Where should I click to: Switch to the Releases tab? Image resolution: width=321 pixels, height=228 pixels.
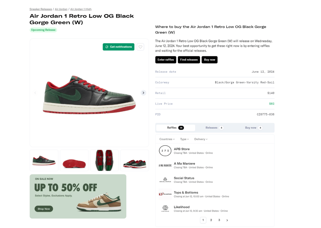click(214, 128)
